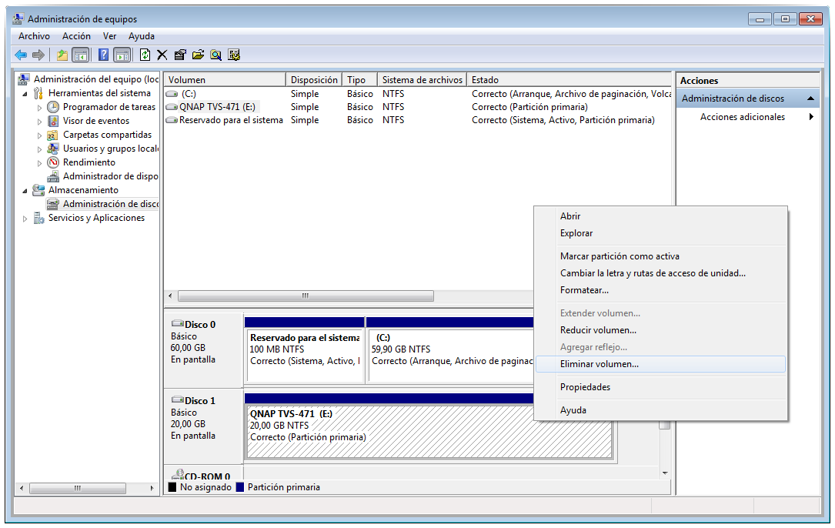
Task: Sort by Sistema de archivos column header
Action: pos(423,80)
